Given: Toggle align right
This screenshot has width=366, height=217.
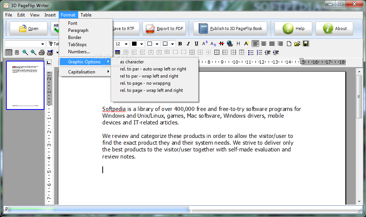Looking at the screenshot, I should pos(280,44).
